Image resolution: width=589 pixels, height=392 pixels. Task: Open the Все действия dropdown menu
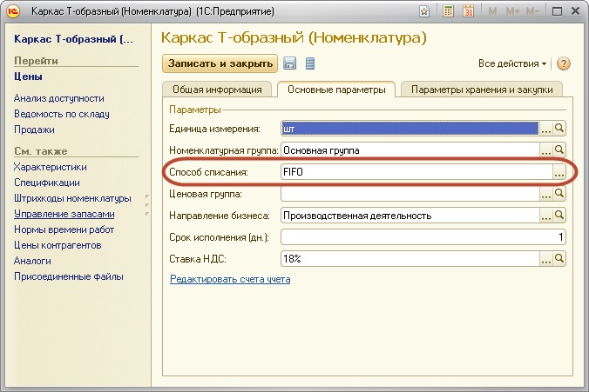pyautogui.click(x=512, y=63)
